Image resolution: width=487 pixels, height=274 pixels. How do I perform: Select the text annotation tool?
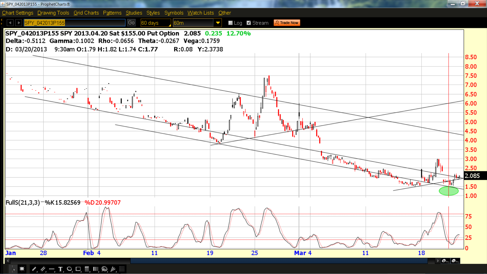[x=60, y=269]
